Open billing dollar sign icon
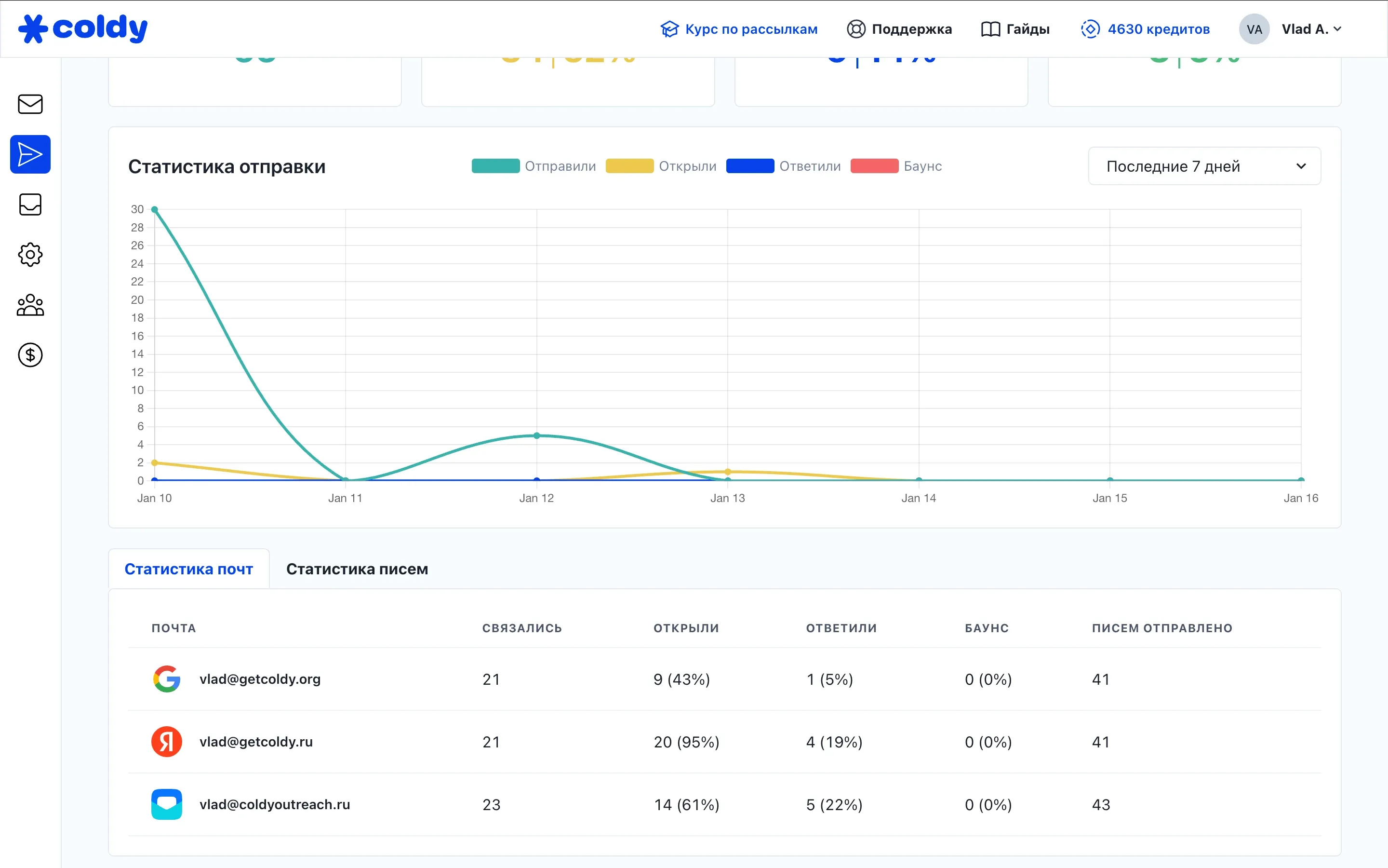The height and width of the screenshot is (868, 1388). (x=30, y=355)
